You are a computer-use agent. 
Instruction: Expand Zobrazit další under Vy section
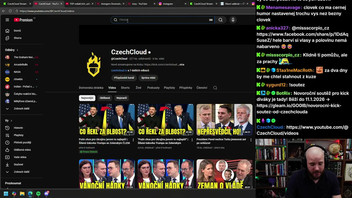pos(21,172)
